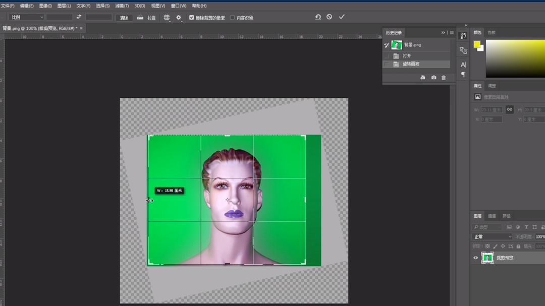This screenshot has height=306, width=545.
Task: Prevent artboard auto-nesting lock icon
Action: 511,246
